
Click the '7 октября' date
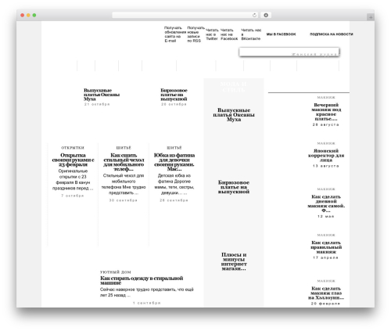coord(73,196)
